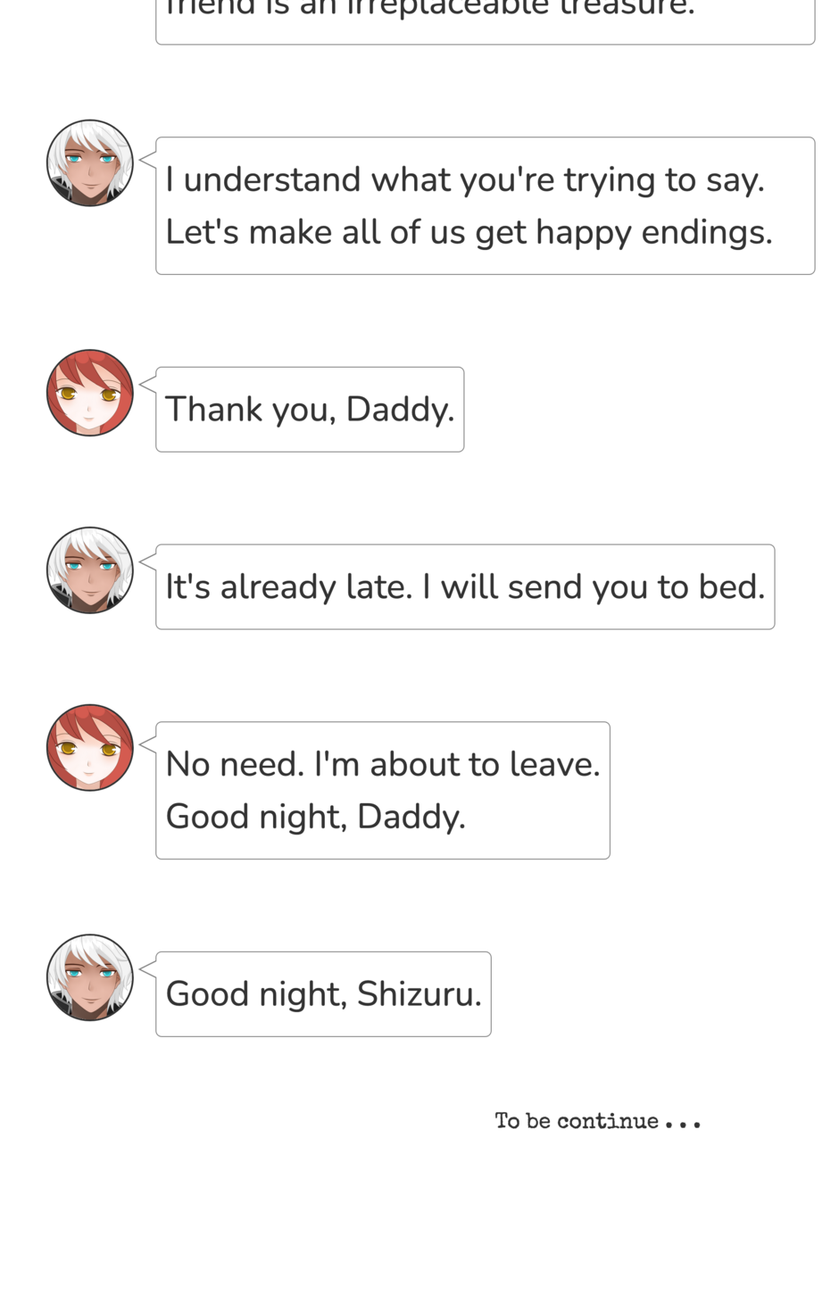Click the word "Shizuru" in the last message
The width and height of the screenshot is (839, 1304).
point(419,994)
